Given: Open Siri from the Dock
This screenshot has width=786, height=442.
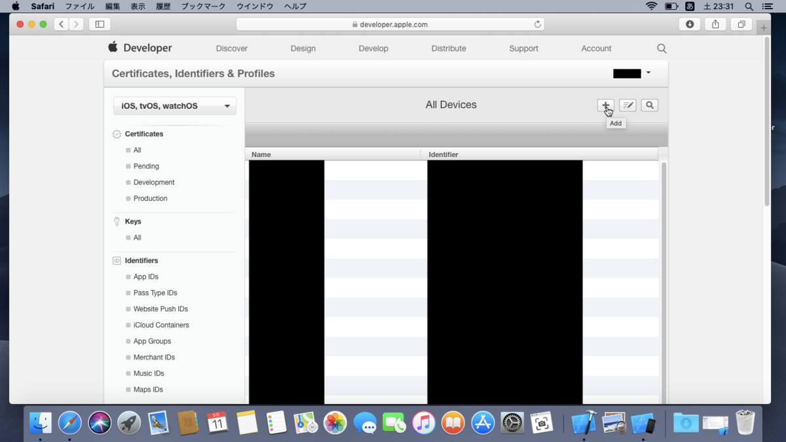Looking at the screenshot, I should (x=100, y=423).
